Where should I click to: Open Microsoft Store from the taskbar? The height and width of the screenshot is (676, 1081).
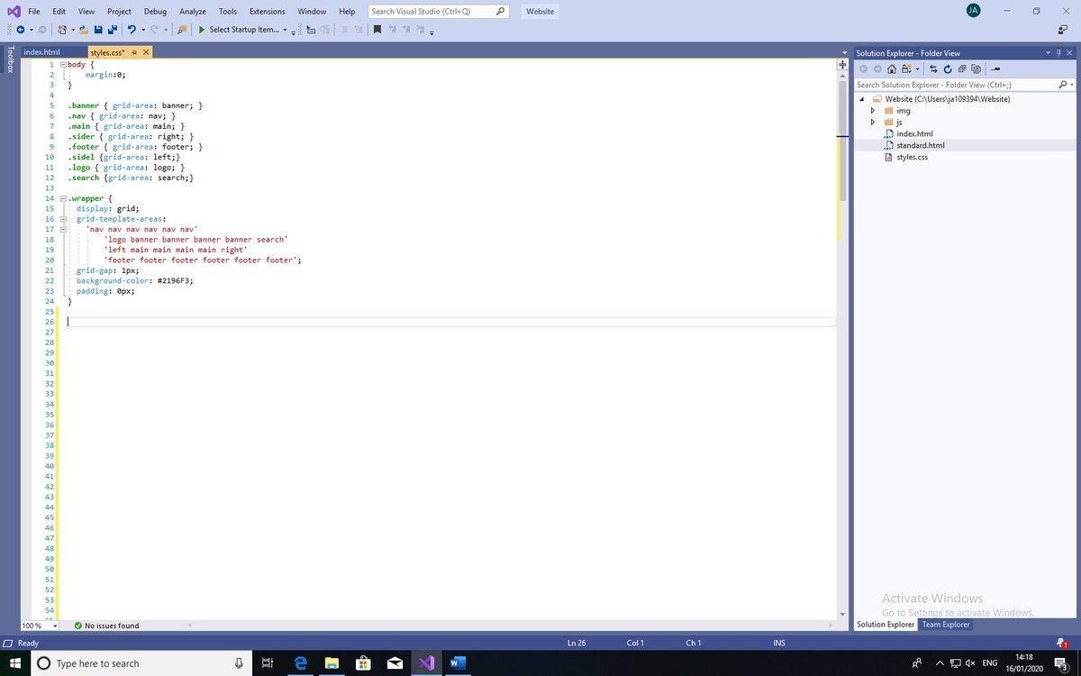[363, 663]
